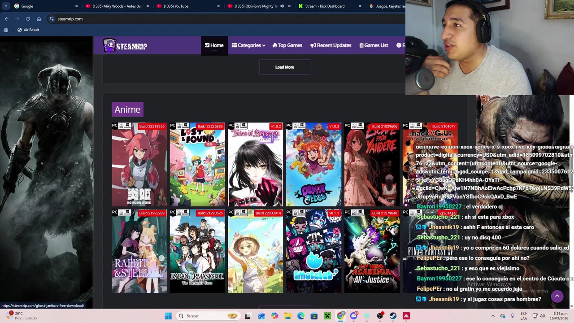
Task: Open the Demon Tides game card
Action: [314, 165]
